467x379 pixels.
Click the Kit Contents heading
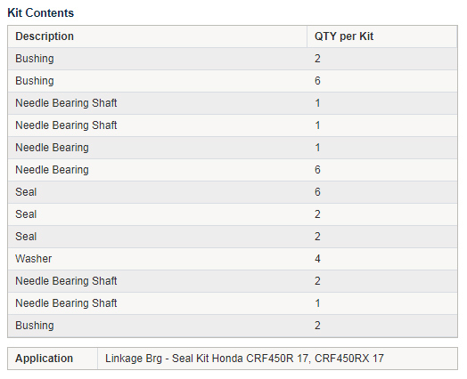point(40,12)
